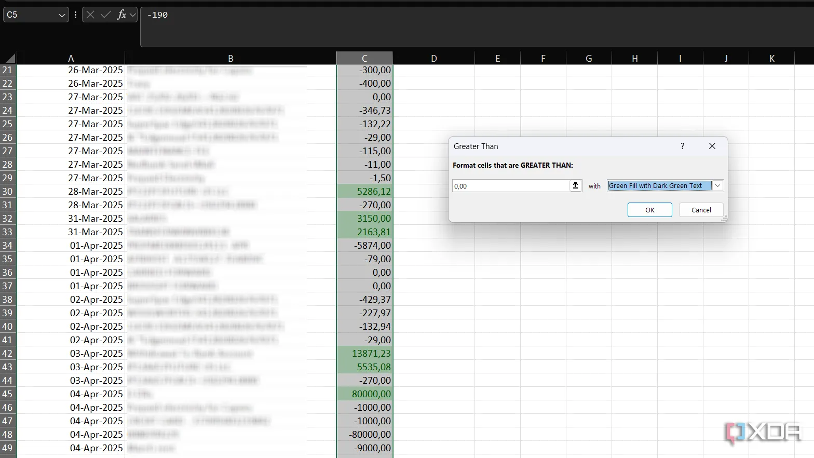Image resolution: width=814 pixels, height=458 pixels.
Task: Click the Green Fill with Dark Green Text combo box
Action: click(665, 185)
